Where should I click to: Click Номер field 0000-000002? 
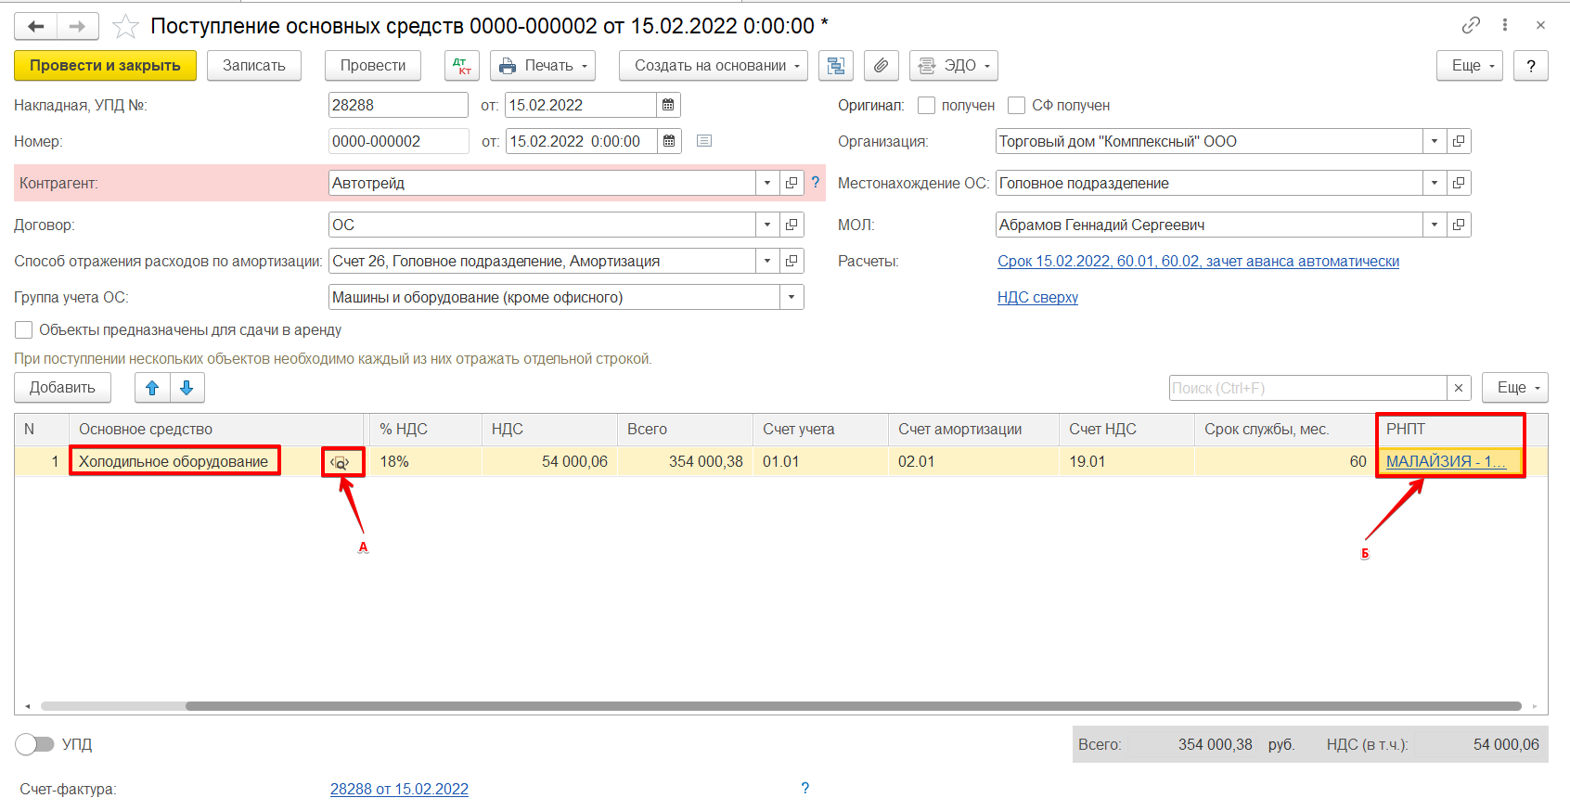(x=398, y=141)
